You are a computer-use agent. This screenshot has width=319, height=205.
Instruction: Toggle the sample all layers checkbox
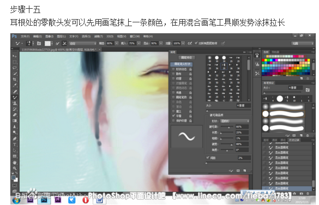(196, 43)
